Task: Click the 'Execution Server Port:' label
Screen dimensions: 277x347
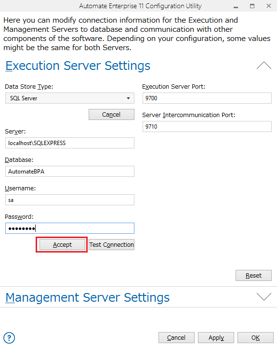Action: [x=174, y=87]
